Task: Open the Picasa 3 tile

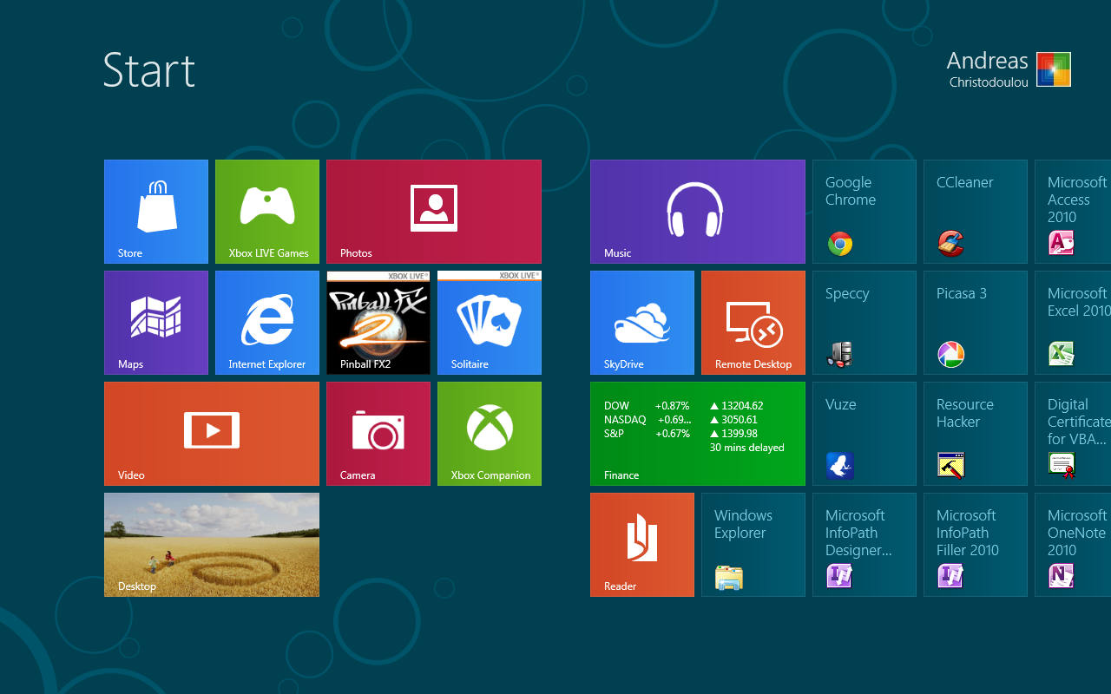Action: pos(976,323)
